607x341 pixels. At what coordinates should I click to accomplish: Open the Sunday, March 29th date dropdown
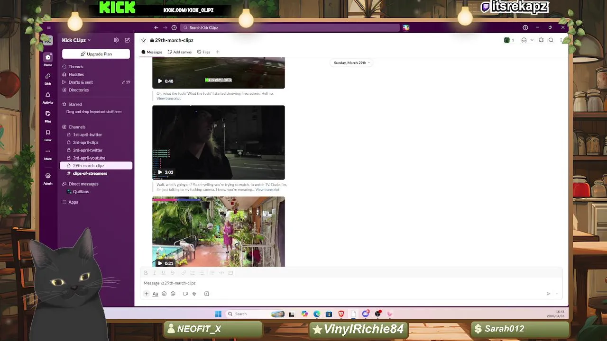pos(351,63)
